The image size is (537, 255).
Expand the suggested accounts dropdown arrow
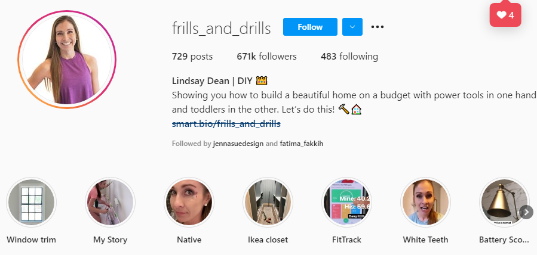[352, 27]
